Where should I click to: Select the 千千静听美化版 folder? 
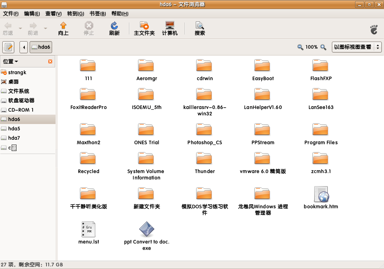point(88,194)
